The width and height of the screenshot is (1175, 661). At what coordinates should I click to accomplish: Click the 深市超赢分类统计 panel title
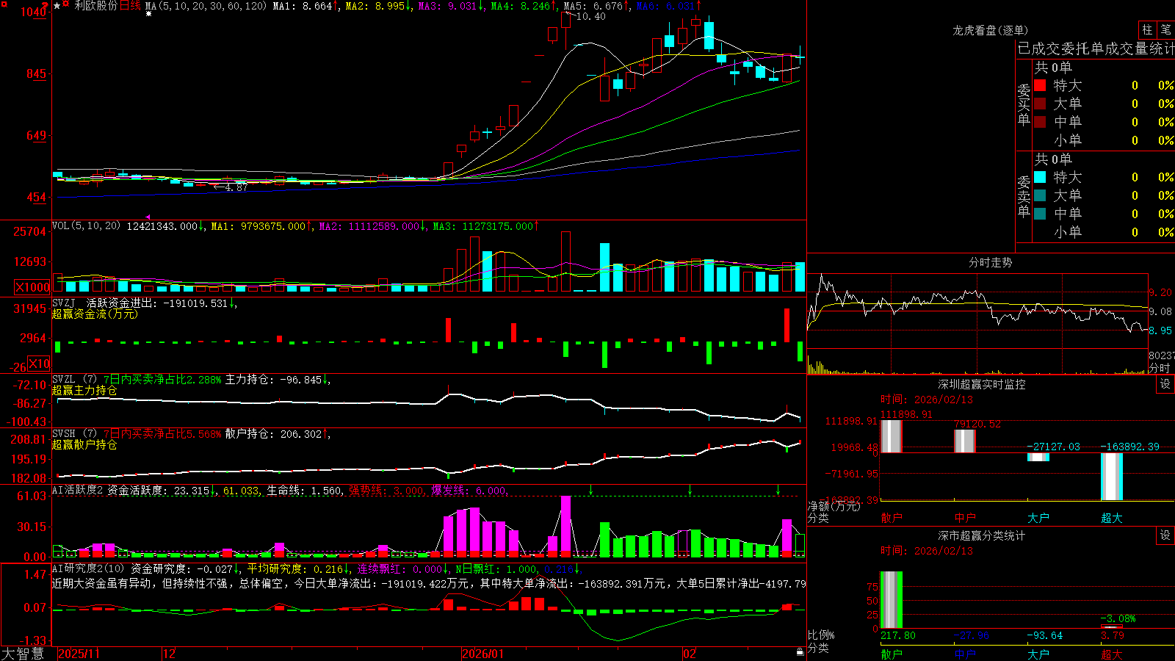click(982, 535)
